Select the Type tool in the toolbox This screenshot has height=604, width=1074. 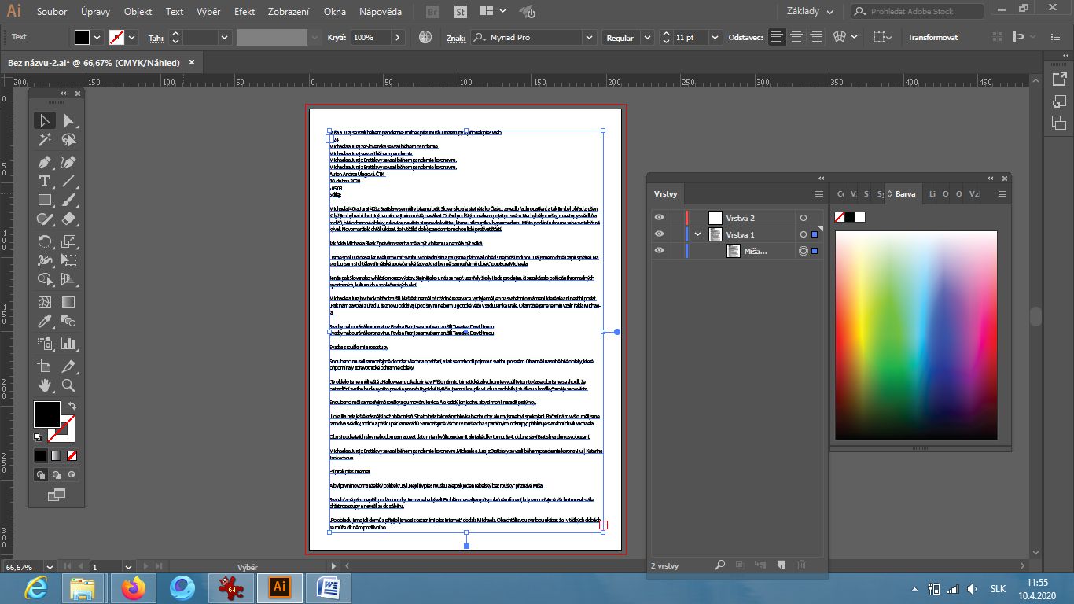point(45,181)
